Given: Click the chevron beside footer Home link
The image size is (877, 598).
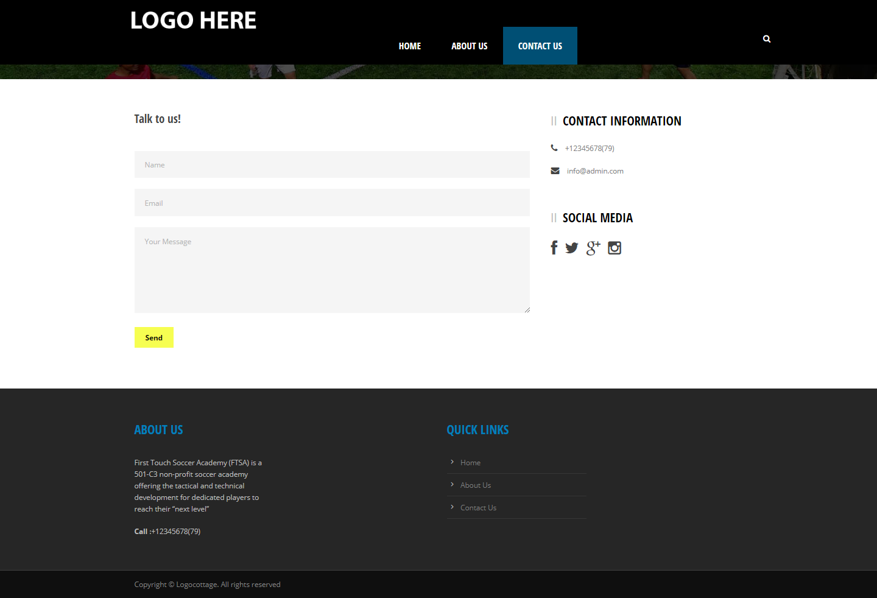Looking at the screenshot, I should (x=452, y=462).
